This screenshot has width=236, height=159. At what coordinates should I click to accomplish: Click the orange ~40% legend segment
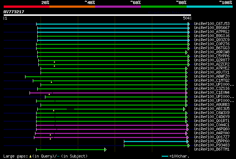click(x=72, y=7)
